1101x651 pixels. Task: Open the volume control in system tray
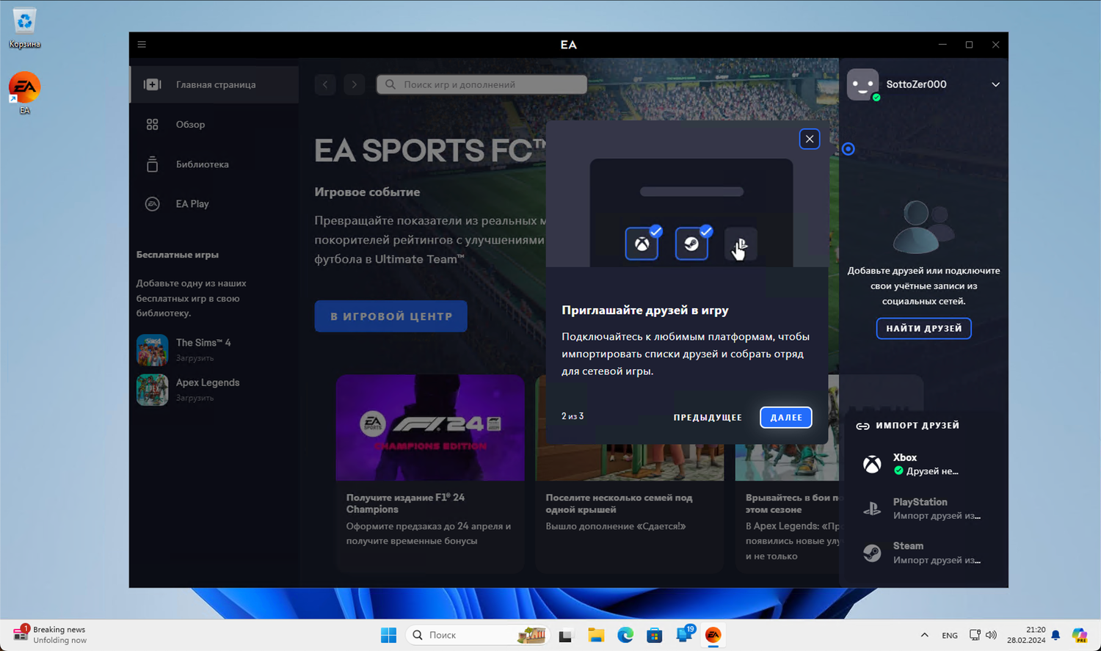992,635
